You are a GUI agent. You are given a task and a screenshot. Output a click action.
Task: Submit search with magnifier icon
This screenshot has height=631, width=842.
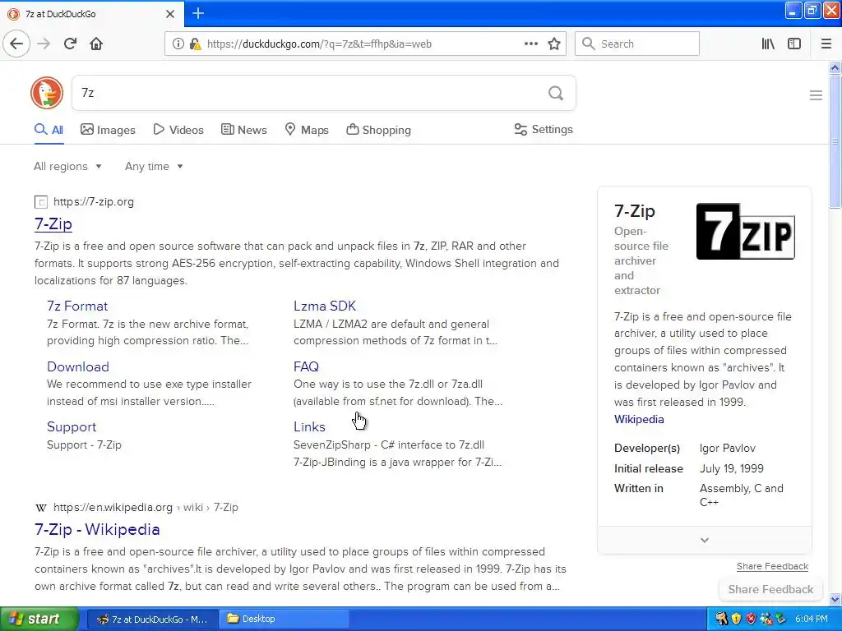(556, 93)
